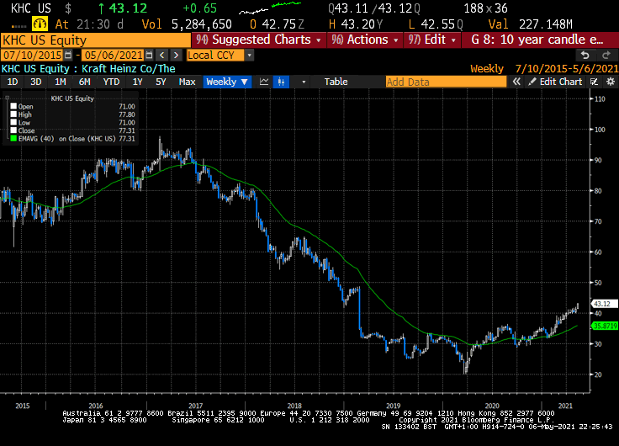Open chart settings gear icon

[x=611, y=82]
